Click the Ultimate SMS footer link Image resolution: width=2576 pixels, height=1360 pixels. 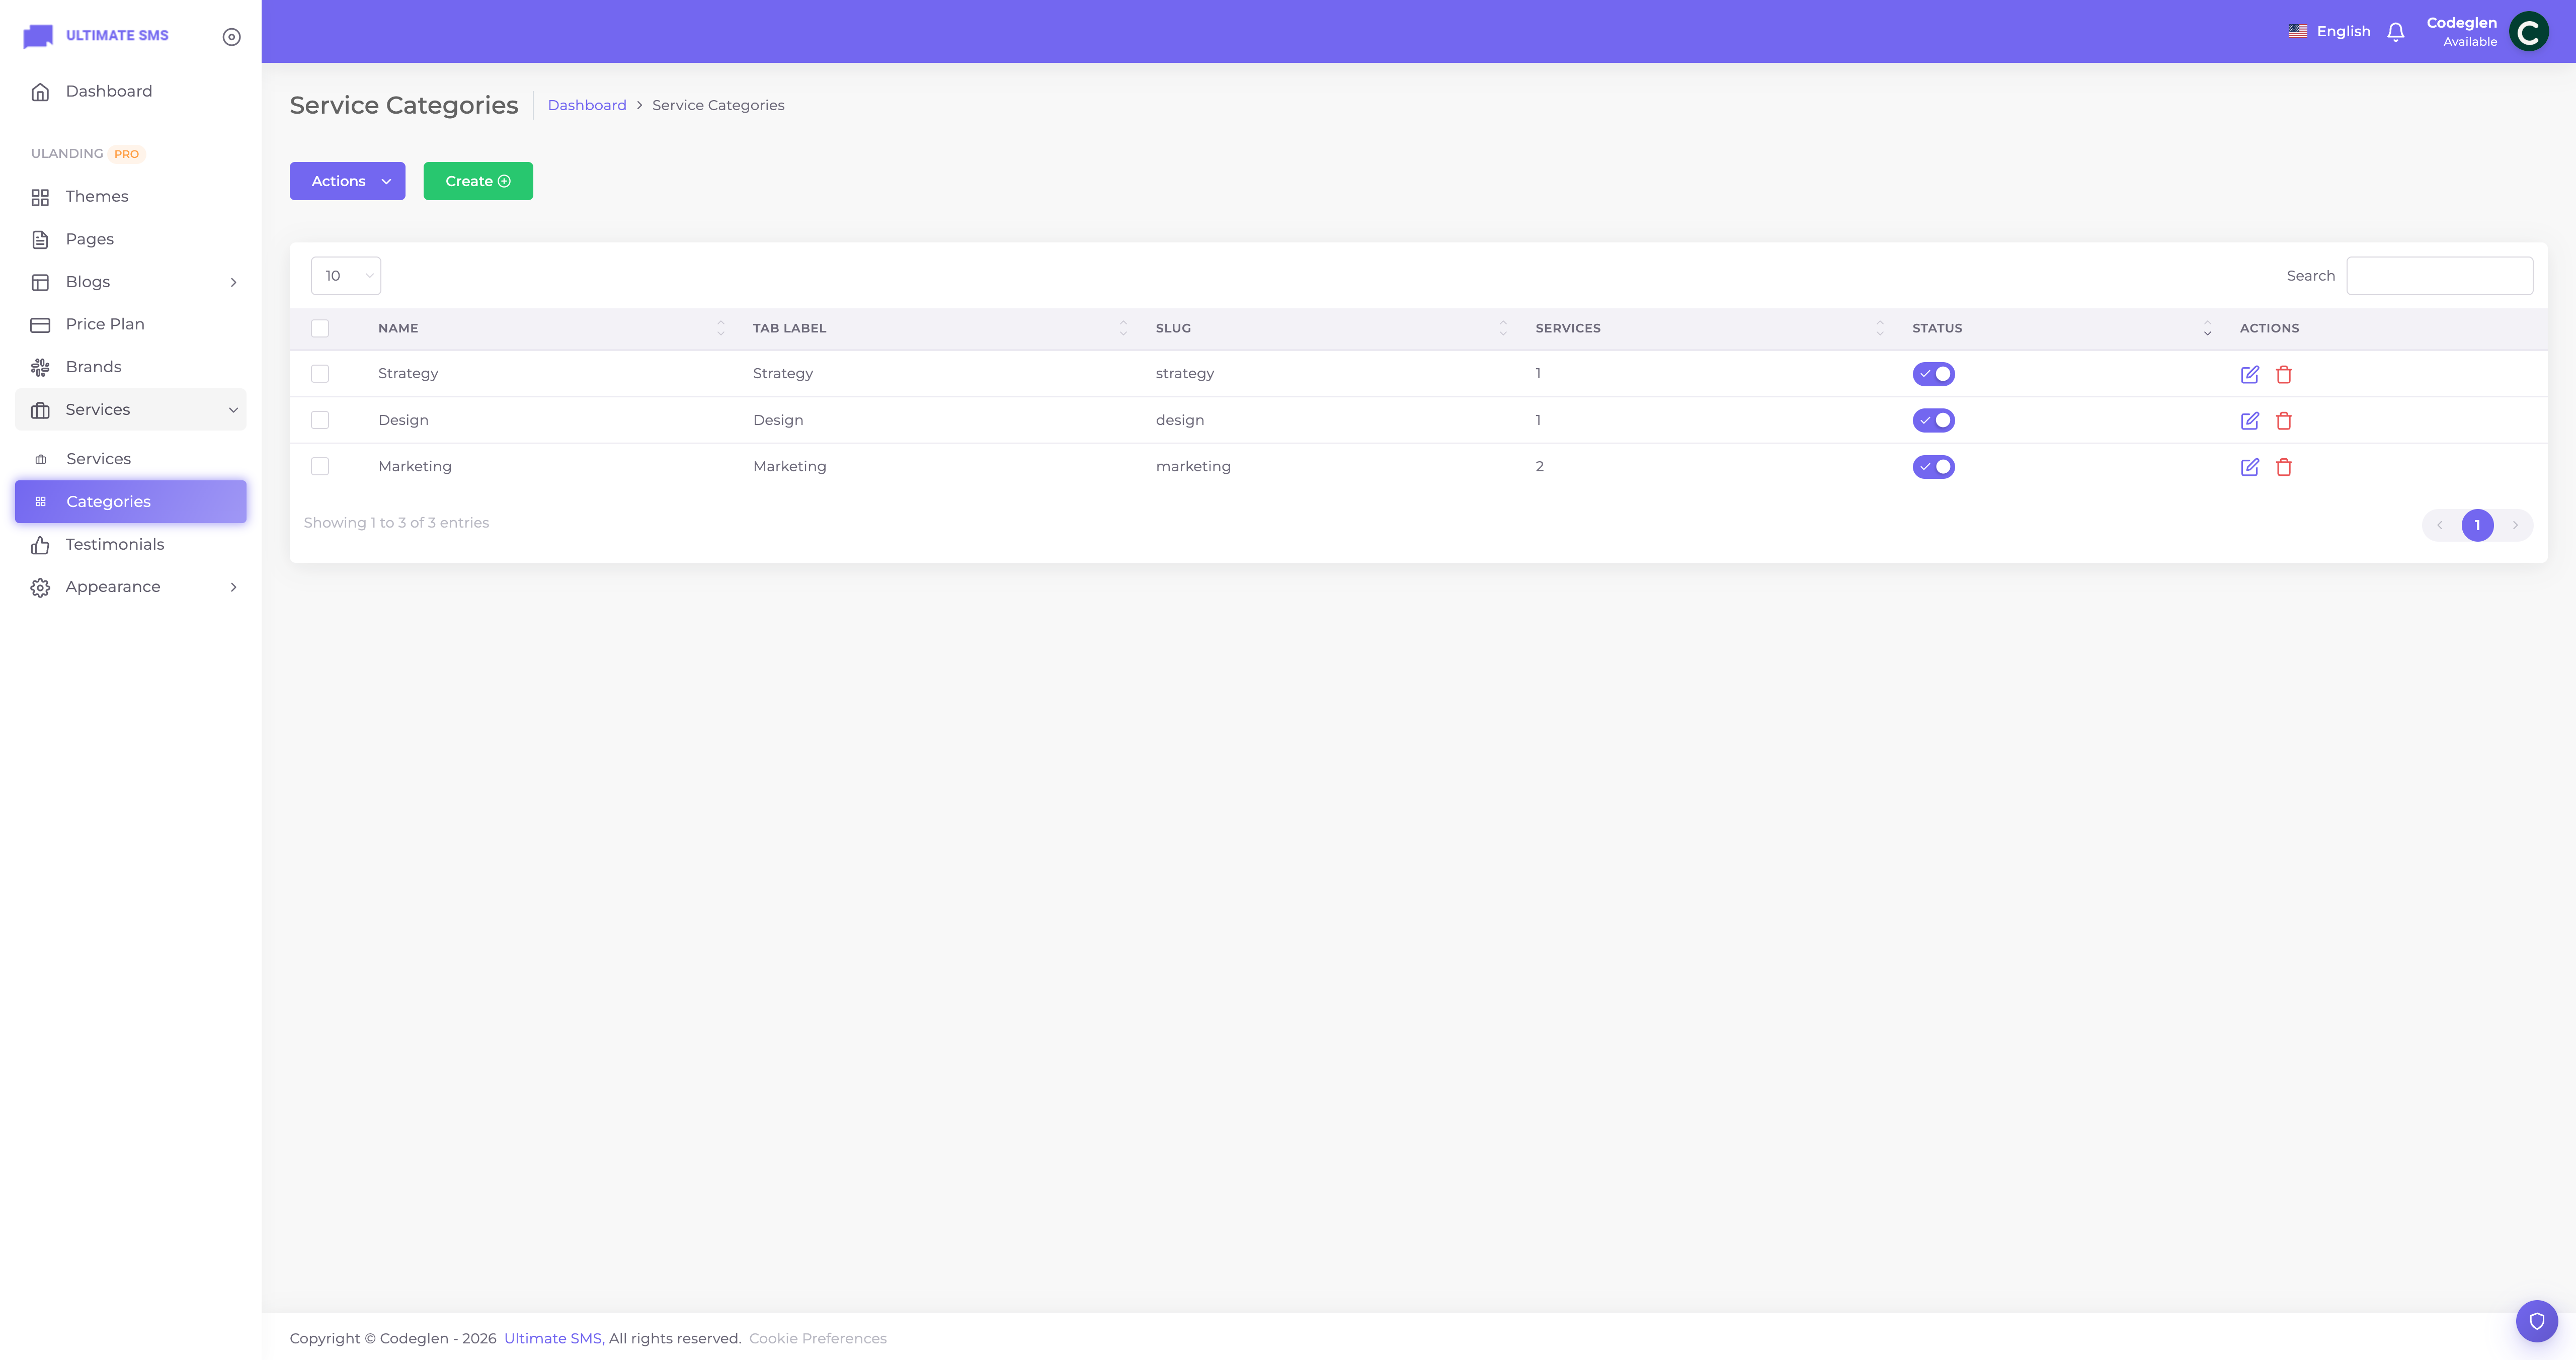(552, 1338)
